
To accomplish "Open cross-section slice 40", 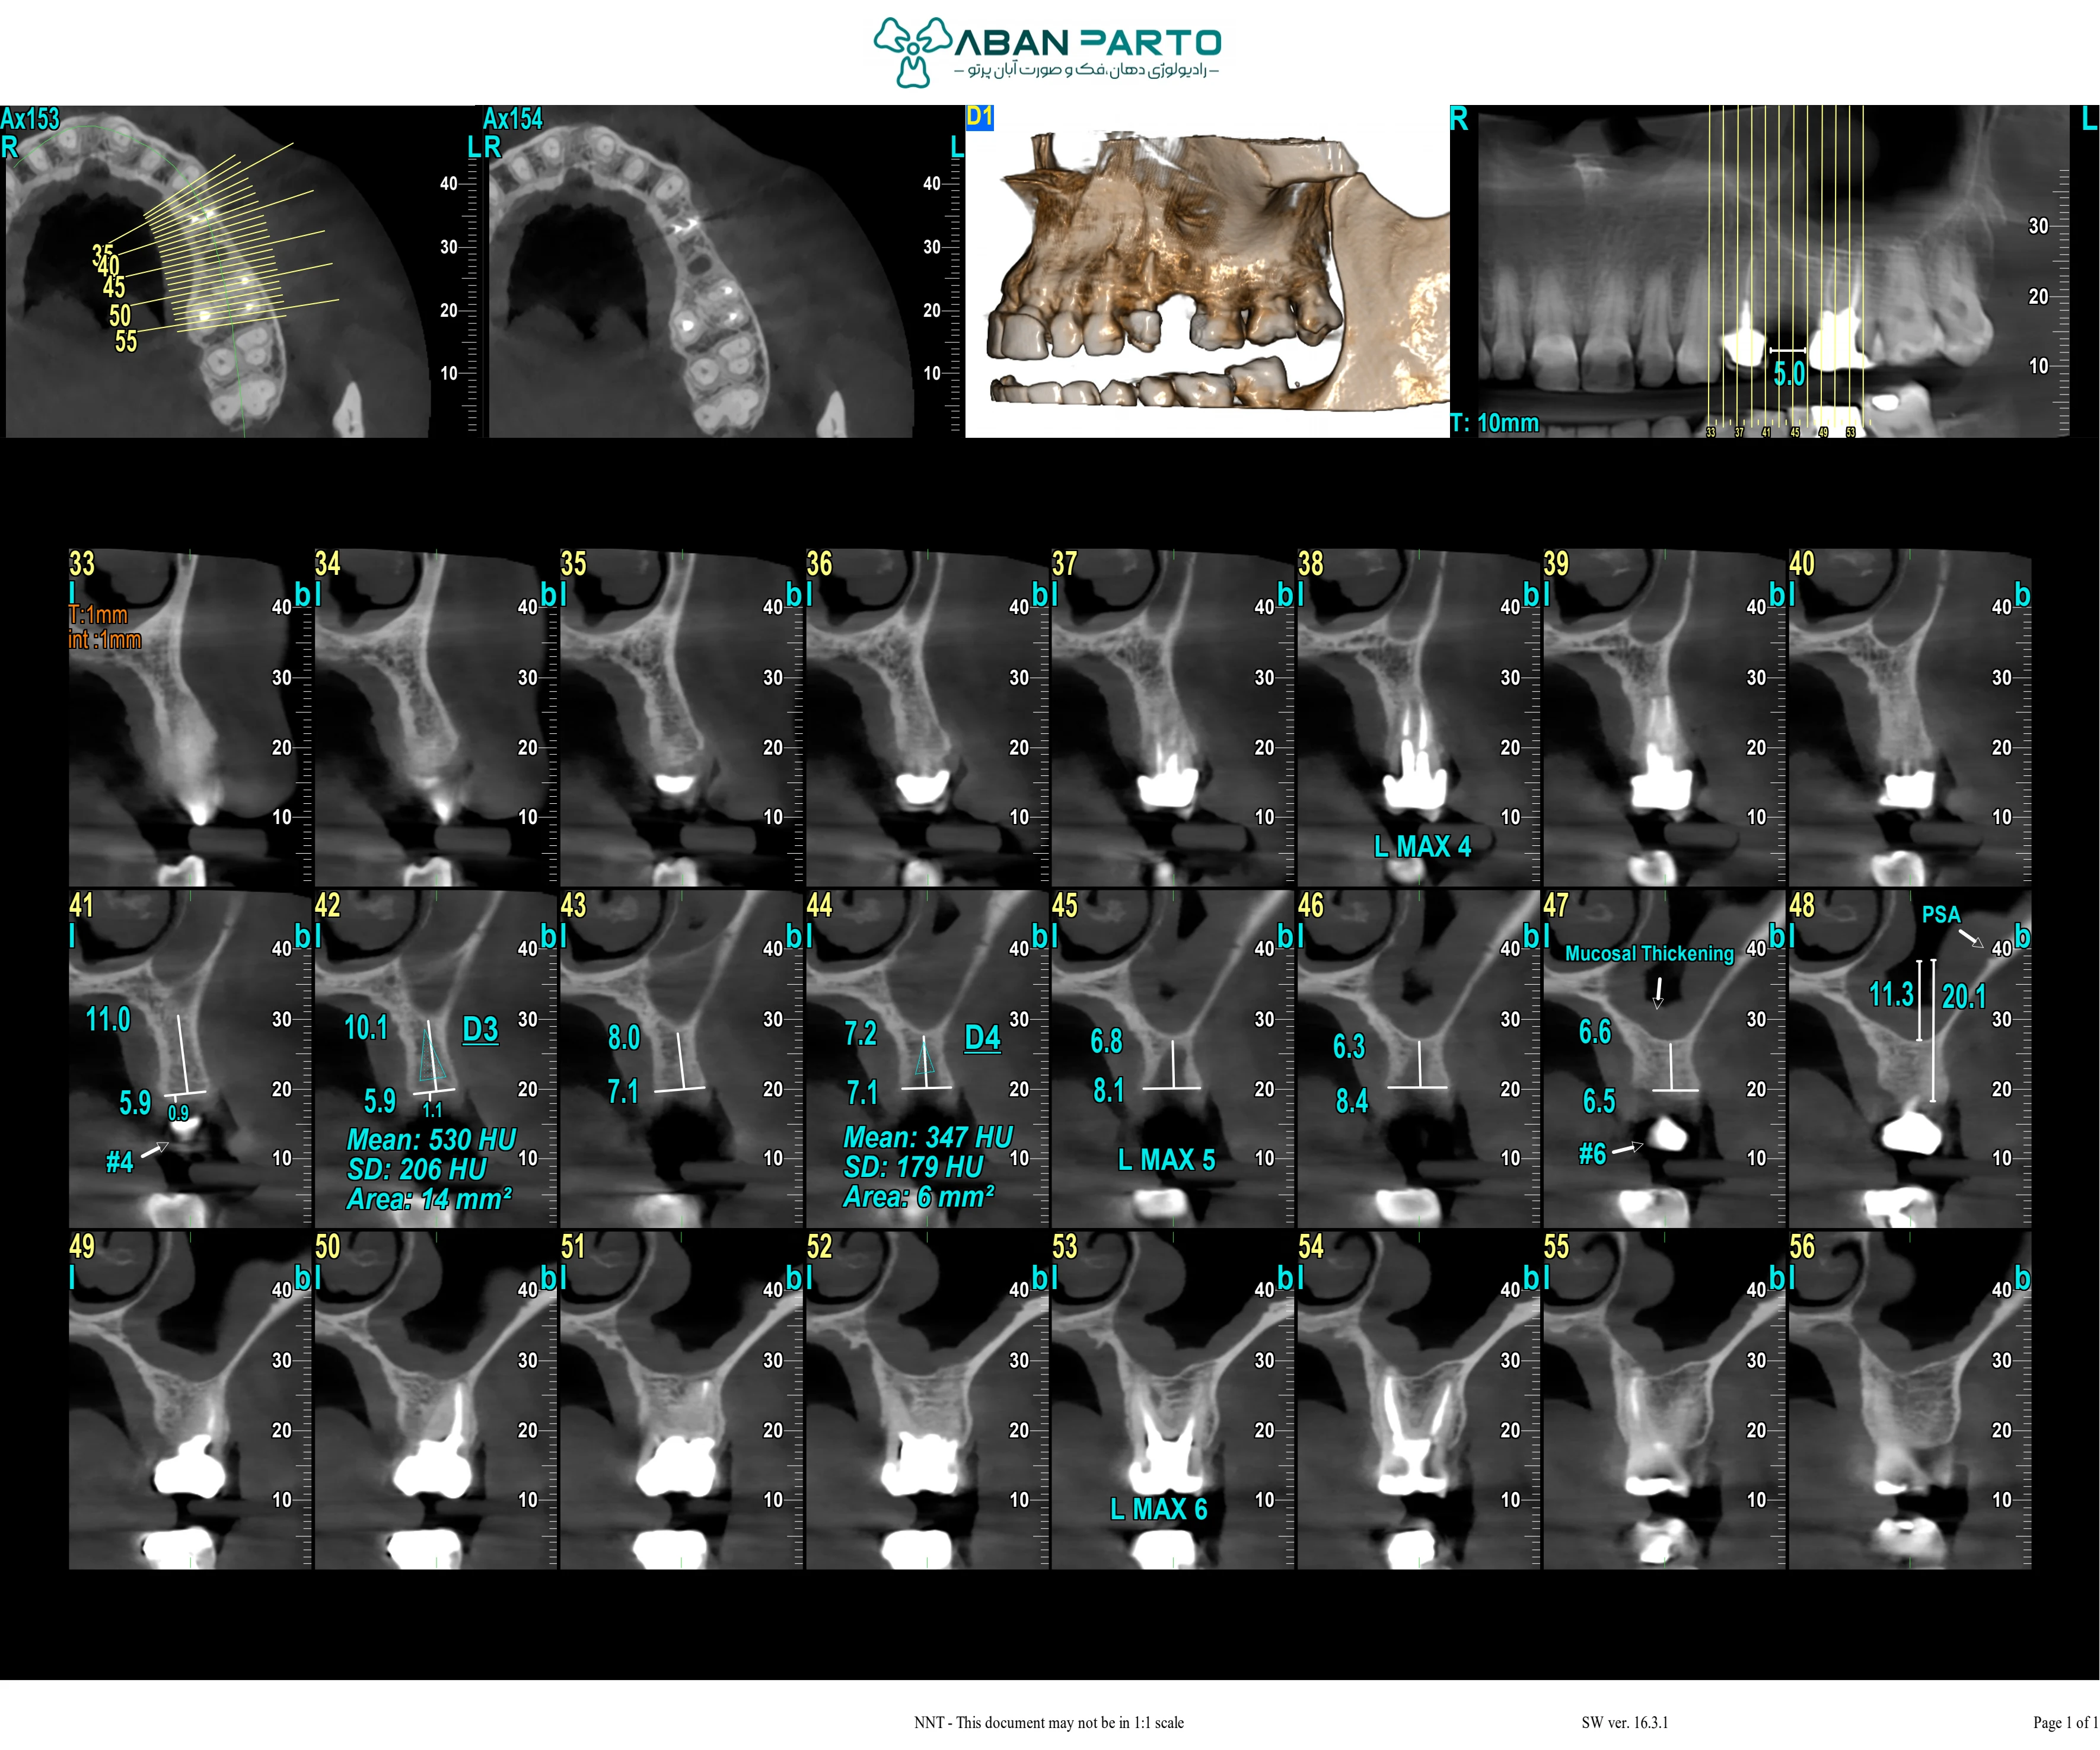I will (x=1909, y=717).
